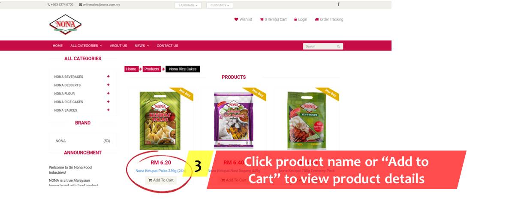Screen dimensions: 509x207
Task: Open Order Tracking truck icon
Action: coord(317,19)
